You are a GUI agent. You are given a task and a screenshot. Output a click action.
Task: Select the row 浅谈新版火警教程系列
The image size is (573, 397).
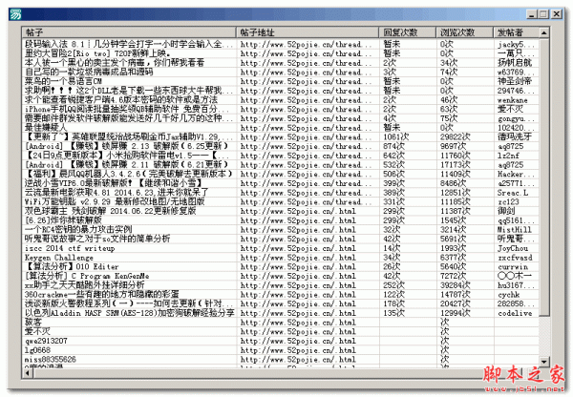[280, 303]
